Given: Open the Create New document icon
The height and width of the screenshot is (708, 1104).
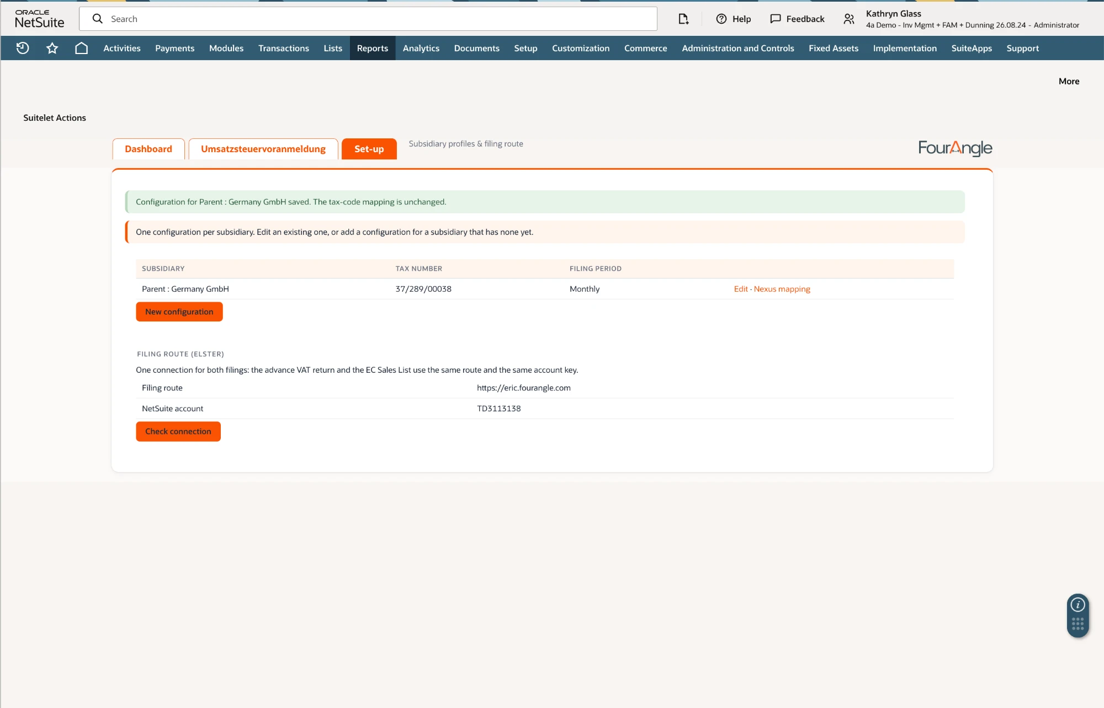Looking at the screenshot, I should pyautogui.click(x=683, y=19).
